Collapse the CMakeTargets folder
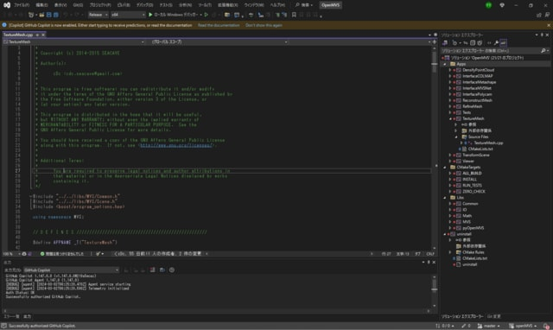Viewport: 553px width, 330px height. pyautogui.click(x=445, y=168)
